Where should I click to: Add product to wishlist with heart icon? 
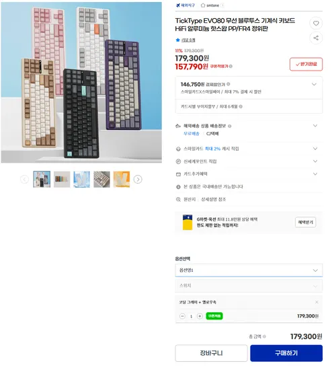pyautogui.click(x=316, y=23)
